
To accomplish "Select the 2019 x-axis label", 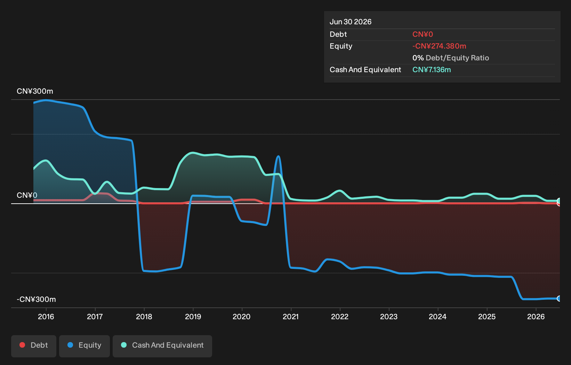I will click(x=193, y=316).
